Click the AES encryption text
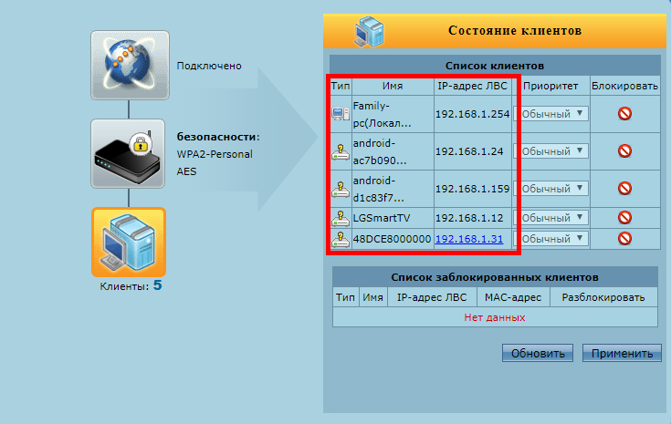 [186, 171]
